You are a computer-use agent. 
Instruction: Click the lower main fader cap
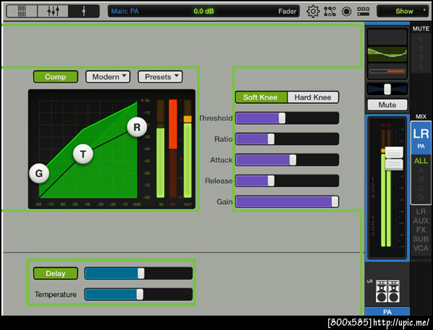[x=394, y=165]
